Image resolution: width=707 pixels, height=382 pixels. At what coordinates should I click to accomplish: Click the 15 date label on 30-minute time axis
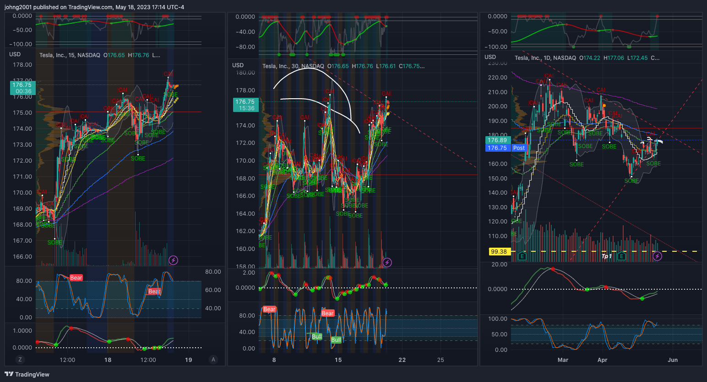338,360
